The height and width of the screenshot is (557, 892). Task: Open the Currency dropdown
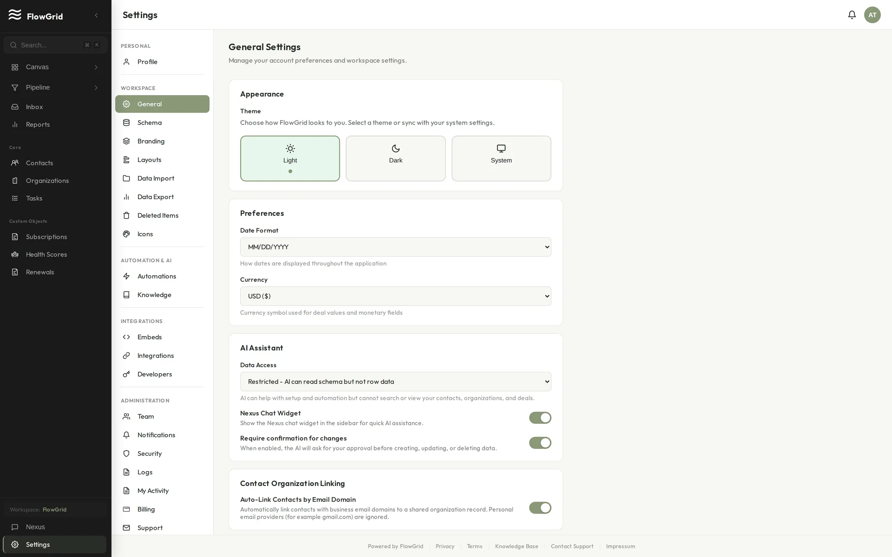(395, 296)
